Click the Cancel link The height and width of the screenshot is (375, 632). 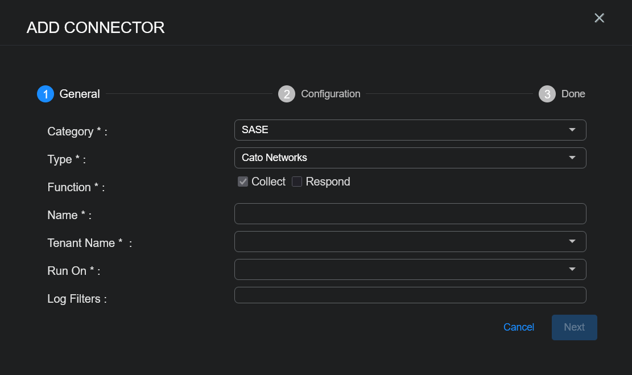[x=518, y=327]
